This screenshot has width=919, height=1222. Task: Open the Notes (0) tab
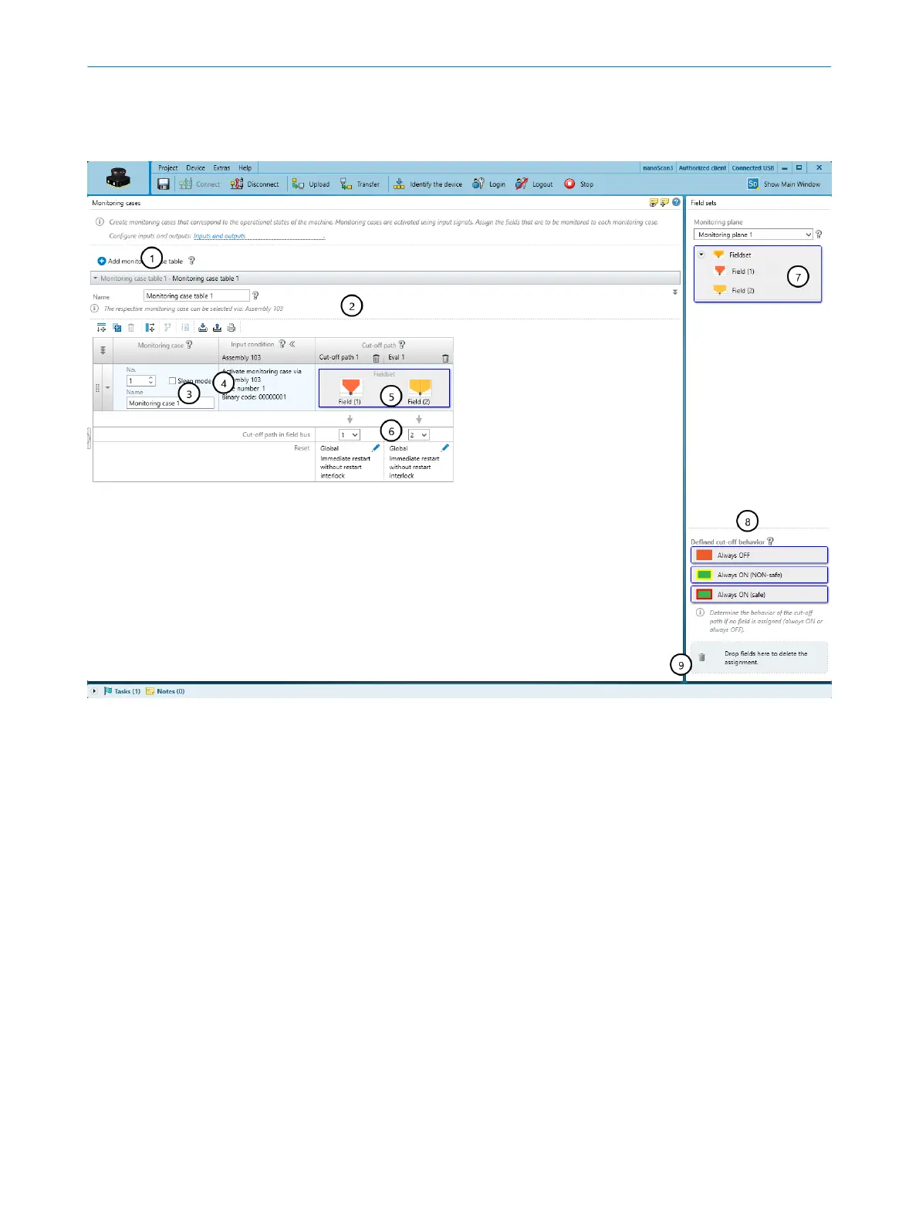point(165,691)
